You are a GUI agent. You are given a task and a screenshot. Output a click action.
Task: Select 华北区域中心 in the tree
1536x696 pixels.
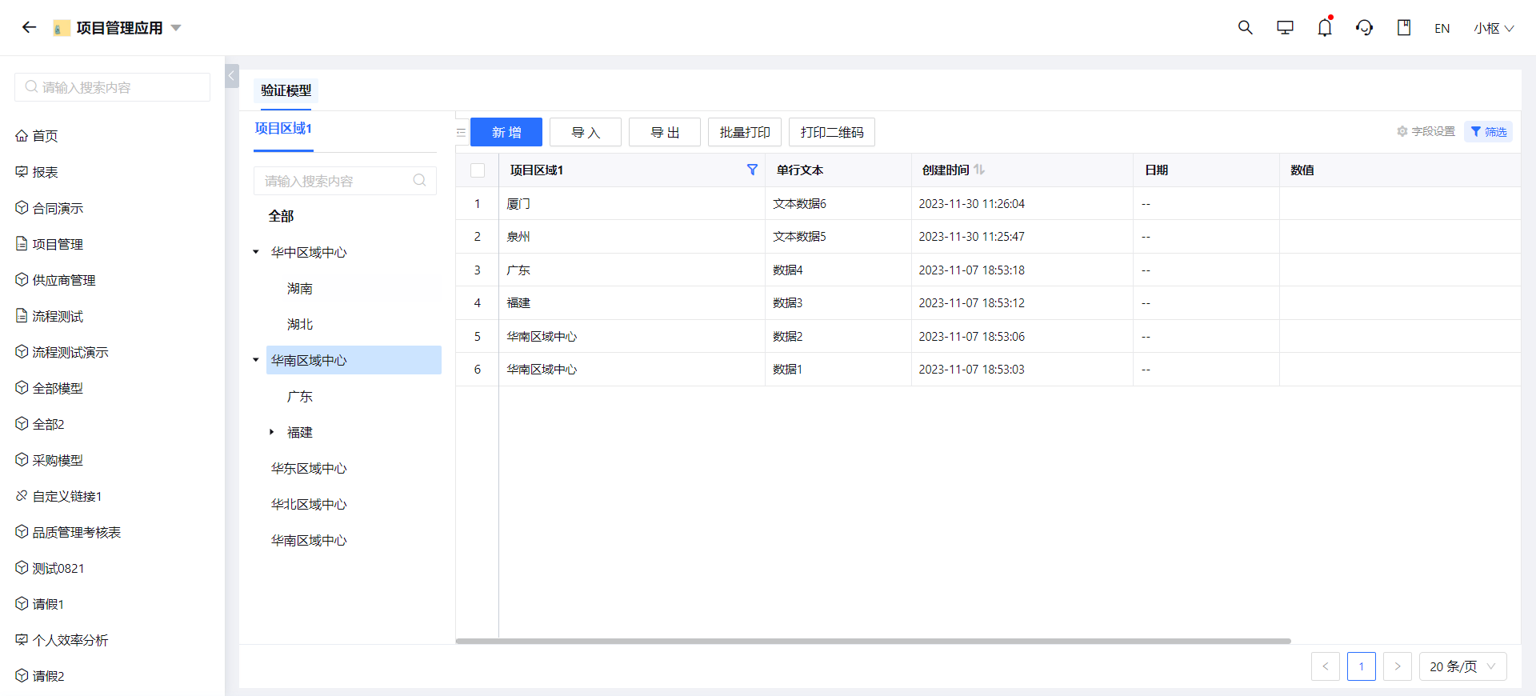point(309,504)
